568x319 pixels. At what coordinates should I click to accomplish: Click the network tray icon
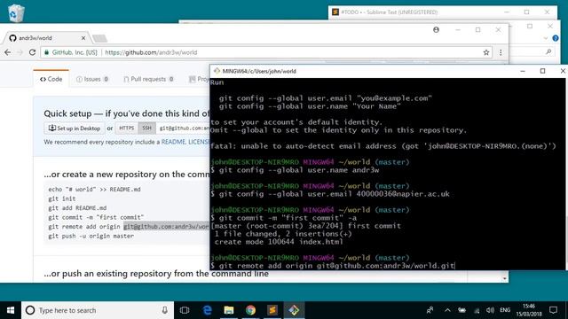(477, 310)
